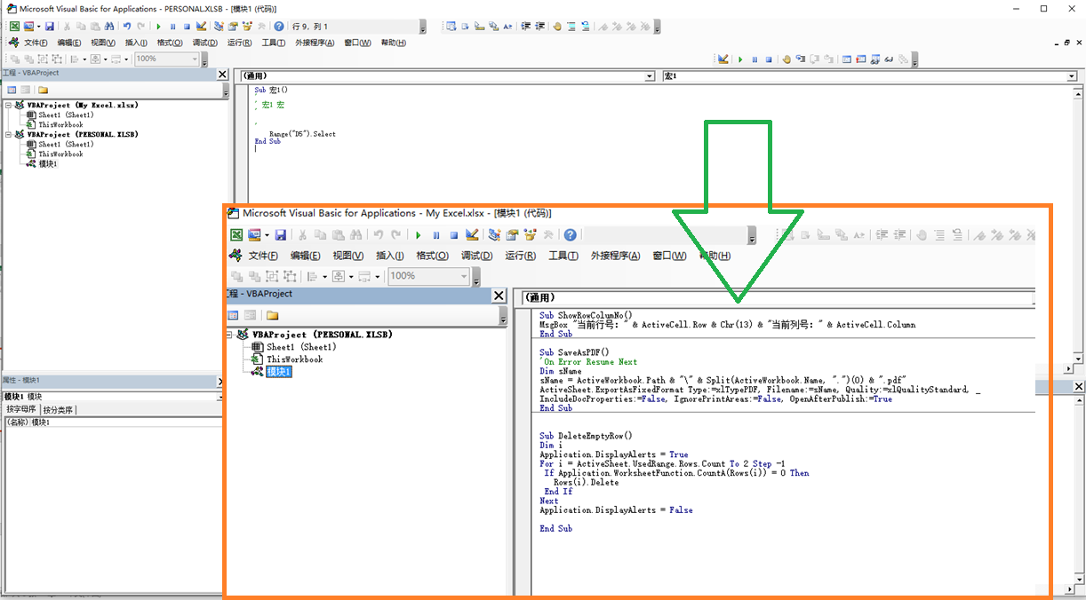The height and width of the screenshot is (600, 1086).
Task: Toggle Folders icon in PERSONAL.XLSB project panel
Action: point(43,90)
